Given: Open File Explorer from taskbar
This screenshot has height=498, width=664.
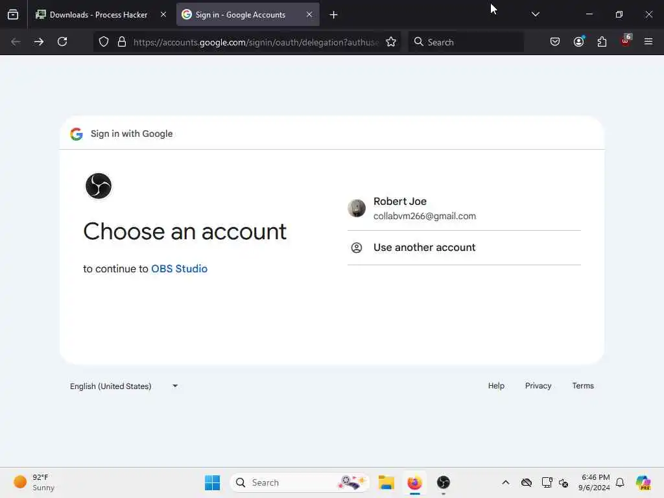Looking at the screenshot, I should click(x=386, y=482).
